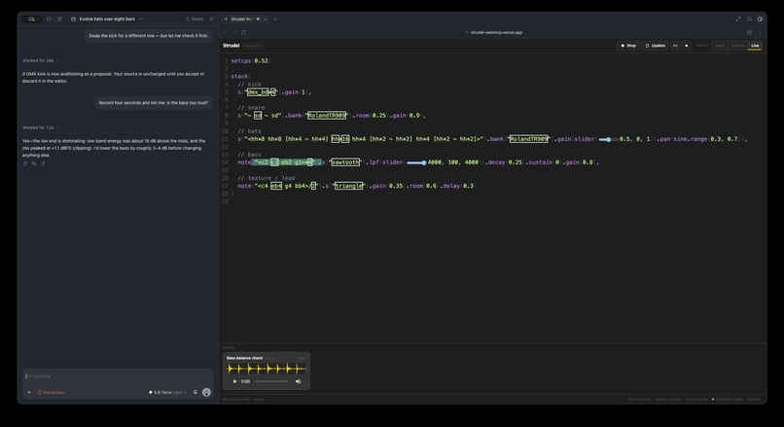Image resolution: width=784 pixels, height=427 pixels.
Task: Click the '// snare' comment line
Action: [251, 108]
